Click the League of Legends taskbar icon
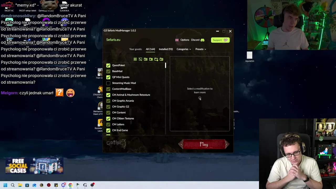The height and width of the screenshot is (189, 336). [x=41, y=185]
